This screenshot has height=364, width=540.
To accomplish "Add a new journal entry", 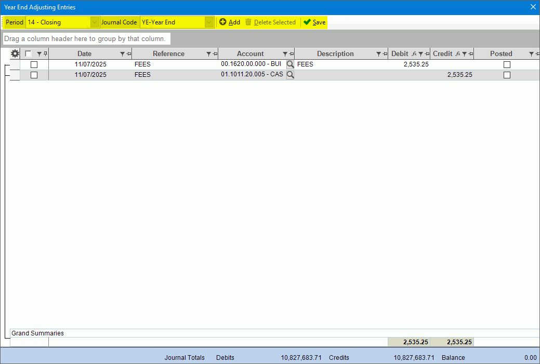I will click(230, 22).
